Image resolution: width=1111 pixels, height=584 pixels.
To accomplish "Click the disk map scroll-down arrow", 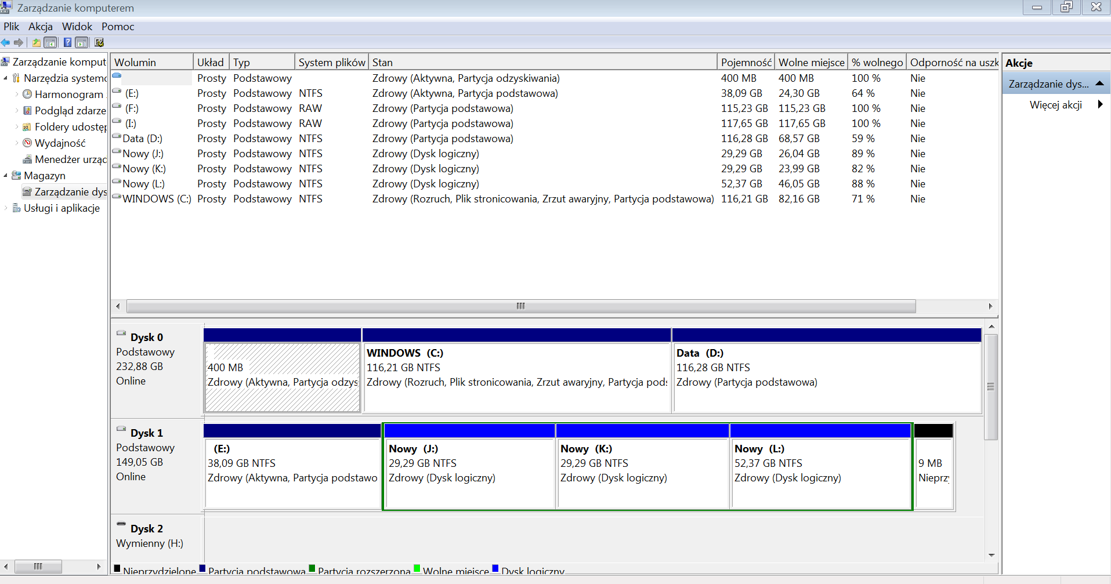I will [991, 555].
